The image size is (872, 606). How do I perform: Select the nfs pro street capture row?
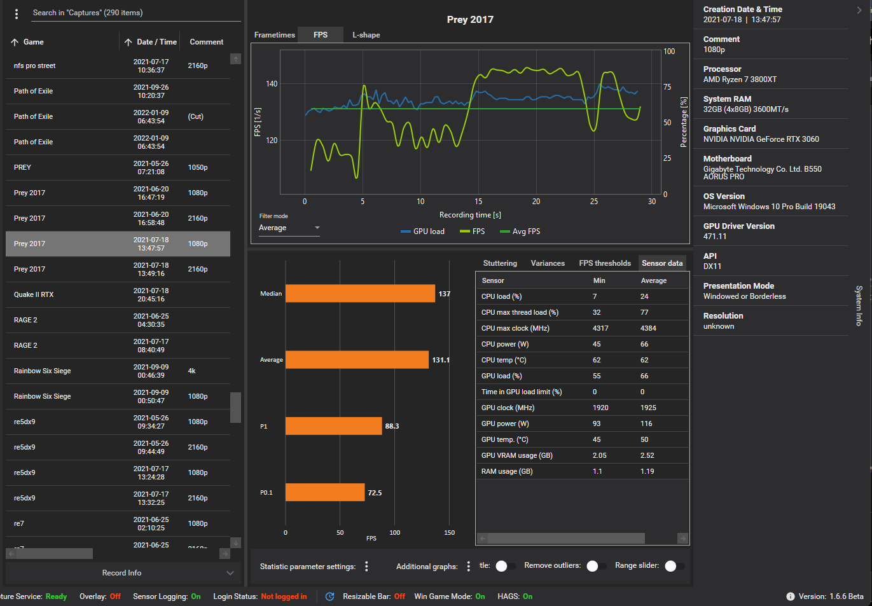click(118, 66)
